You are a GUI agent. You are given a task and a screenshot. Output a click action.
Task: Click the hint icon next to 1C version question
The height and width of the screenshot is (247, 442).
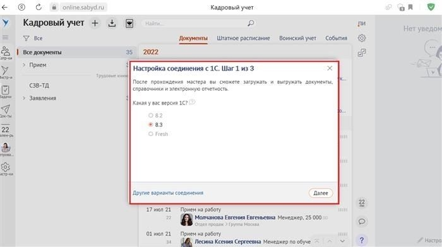click(192, 102)
